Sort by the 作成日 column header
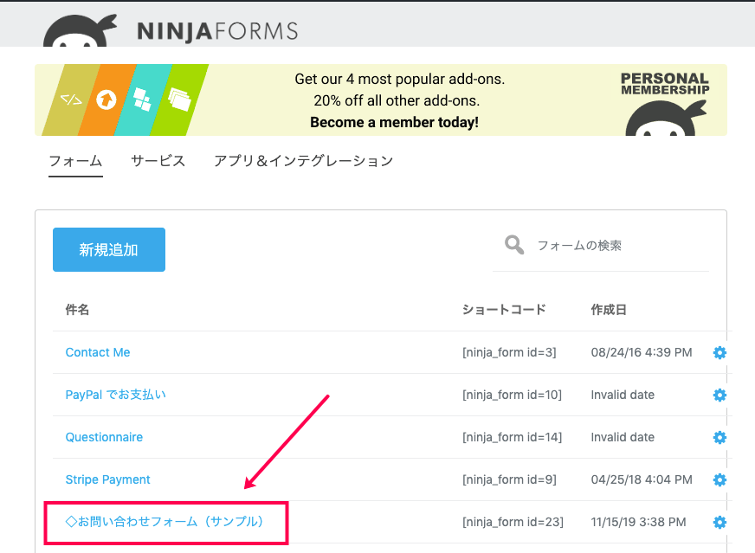The height and width of the screenshot is (553, 755). point(609,310)
